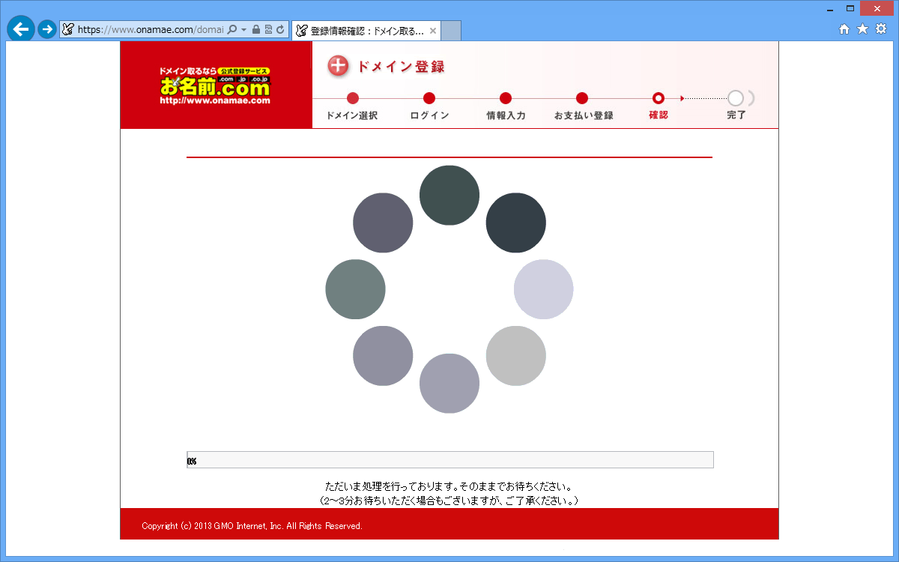Screen dimensions: 899x562
Task: Click the browser Back arrow button
Action: coord(20,29)
